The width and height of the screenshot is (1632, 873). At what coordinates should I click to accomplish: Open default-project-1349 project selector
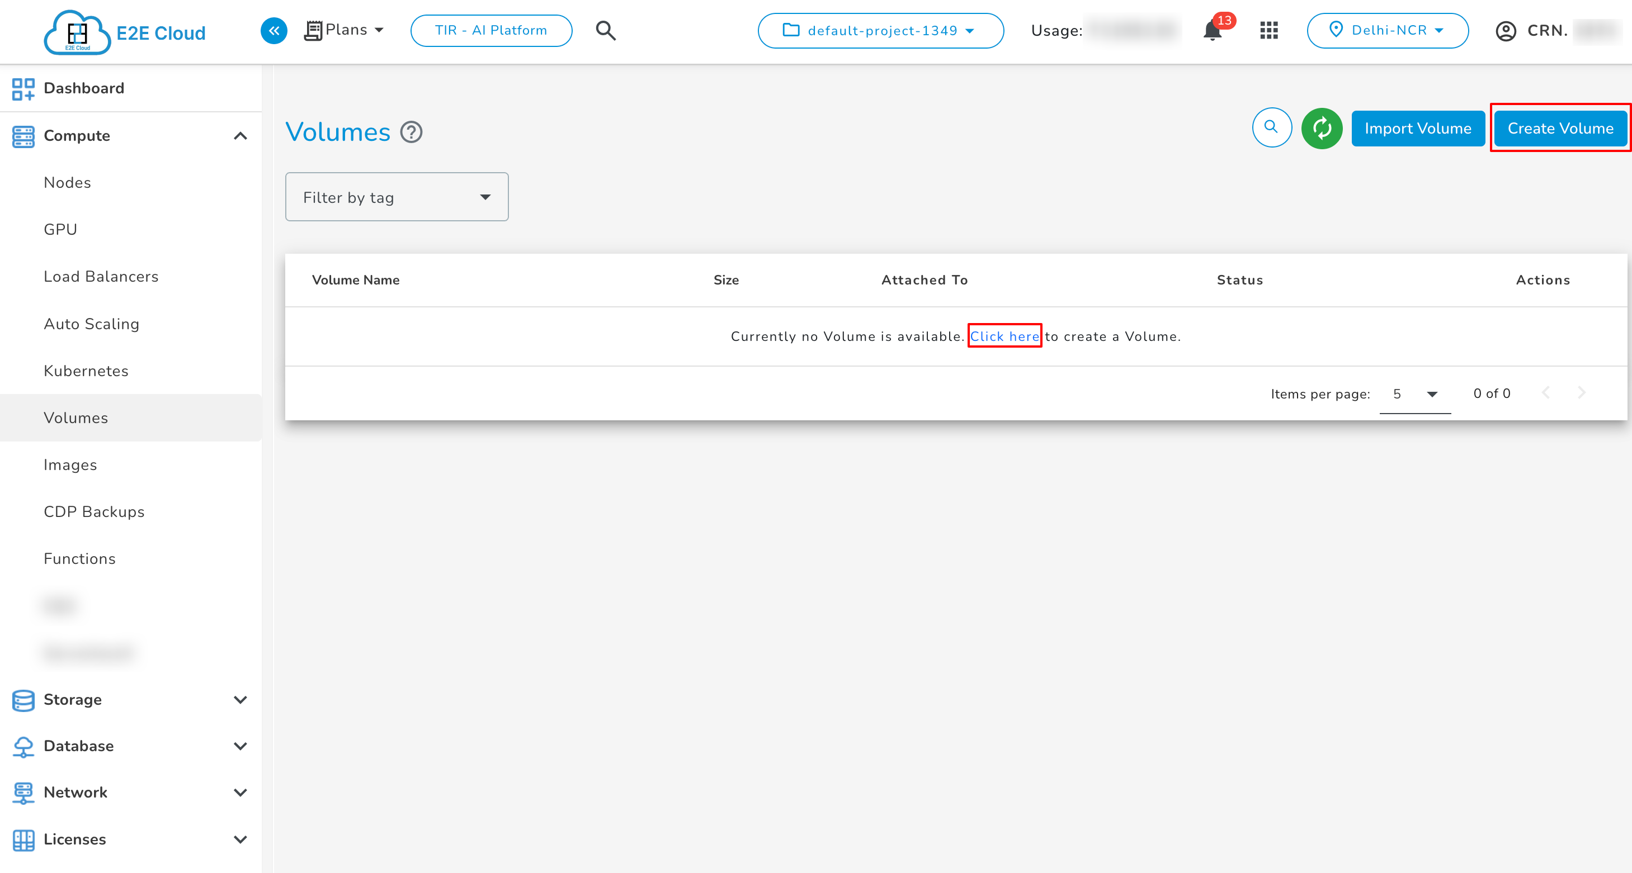point(880,30)
